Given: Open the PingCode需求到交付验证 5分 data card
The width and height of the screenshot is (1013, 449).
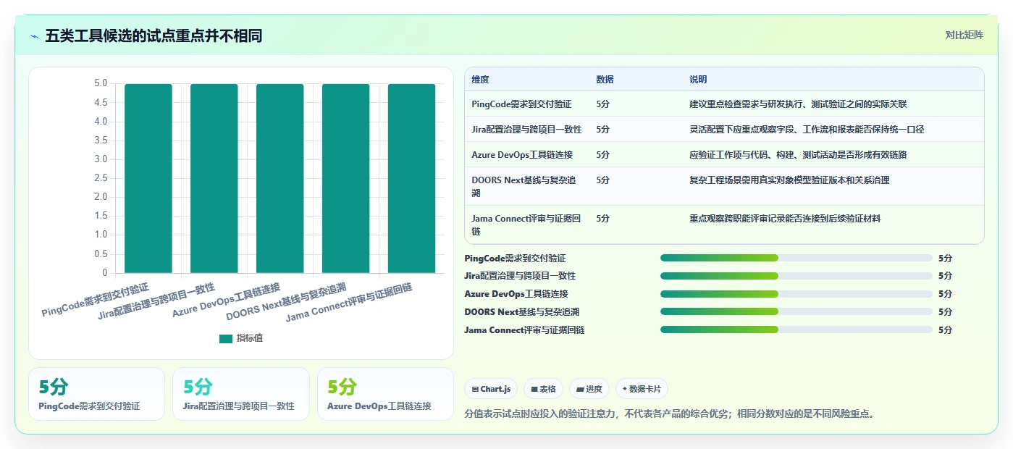Looking at the screenshot, I should 96,394.
